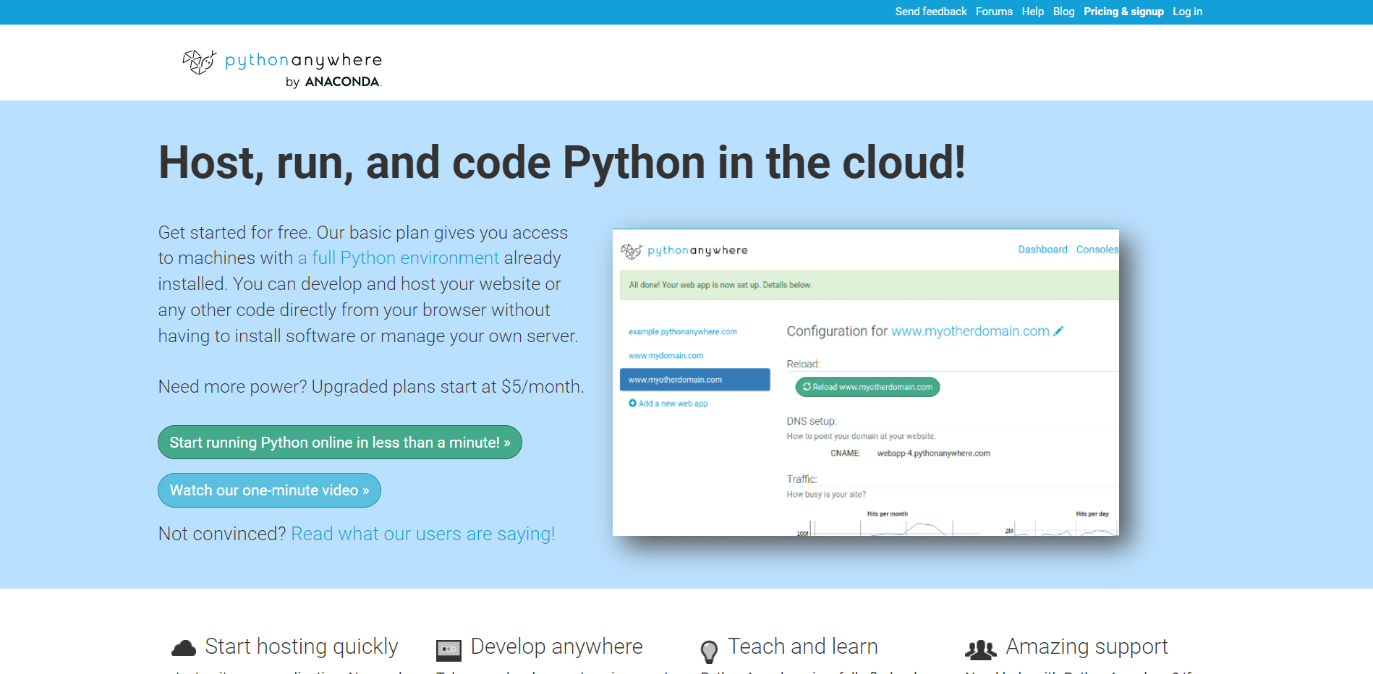The image size is (1373, 674).
Task: Follow the full Python environment link
Action: point(398,258)
